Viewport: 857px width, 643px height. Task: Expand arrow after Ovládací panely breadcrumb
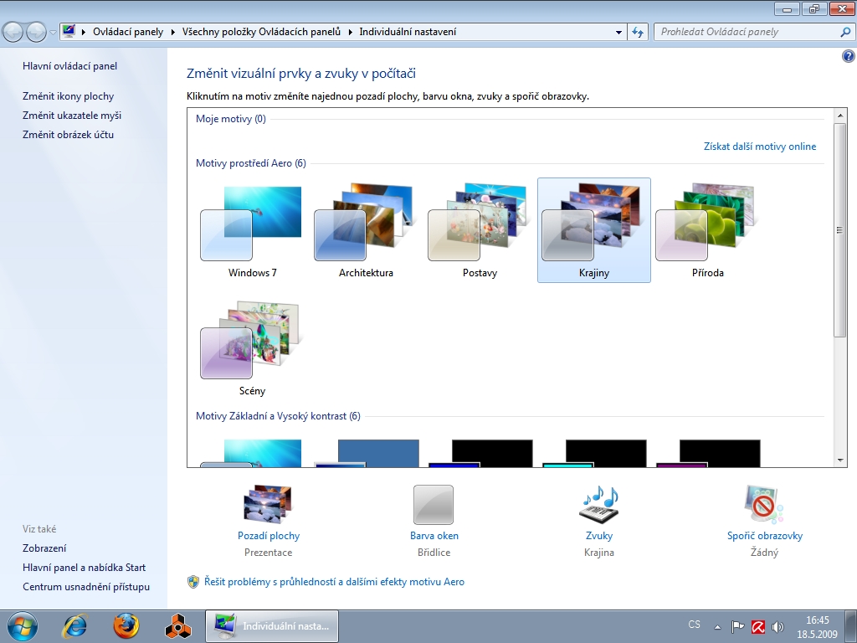172,33
